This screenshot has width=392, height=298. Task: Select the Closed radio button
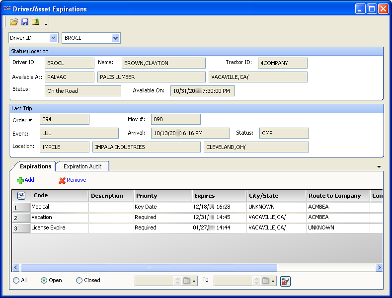[x=79, y=281]
